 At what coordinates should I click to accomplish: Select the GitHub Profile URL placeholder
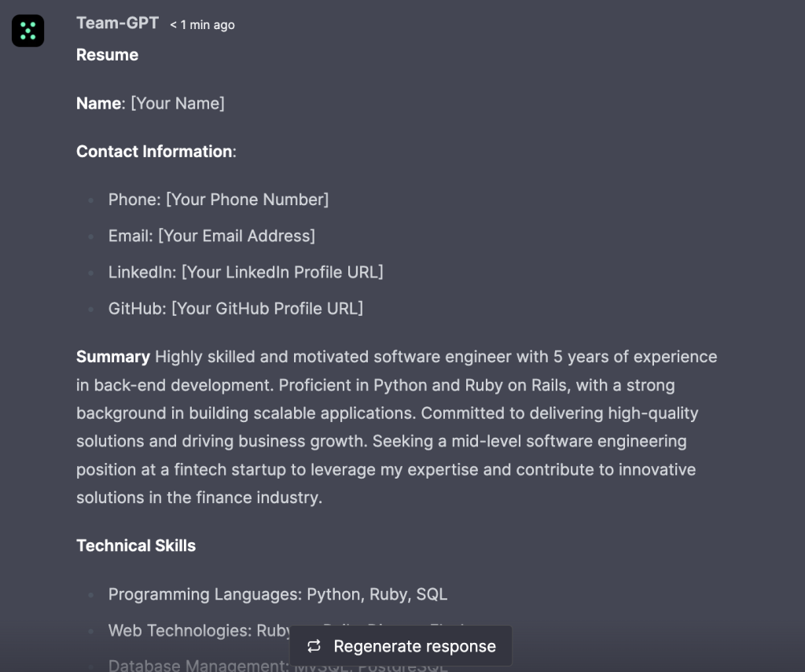click(266, 308)
